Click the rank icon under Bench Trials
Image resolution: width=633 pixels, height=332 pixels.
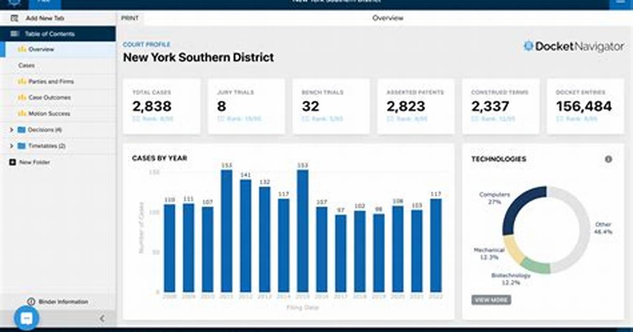click(x=305, y=119)
